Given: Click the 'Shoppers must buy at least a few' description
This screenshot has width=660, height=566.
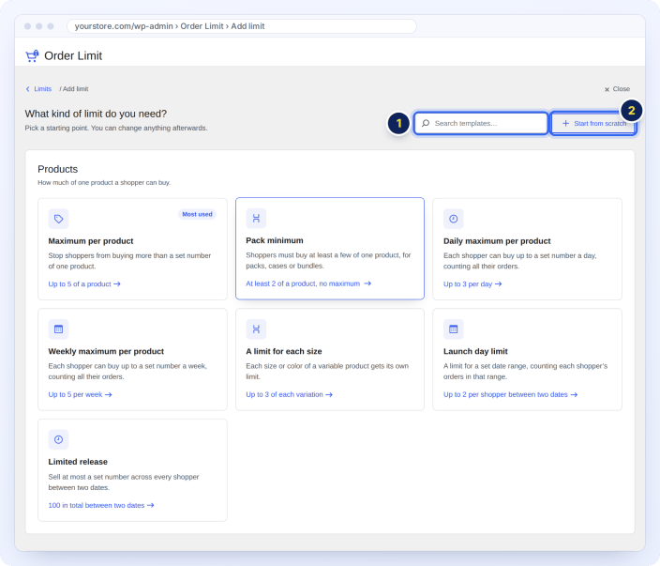Looking at the screenshot, I should click(x=328, y=260).
